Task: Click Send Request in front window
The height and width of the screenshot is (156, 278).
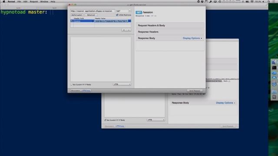Action: (195, 91)
